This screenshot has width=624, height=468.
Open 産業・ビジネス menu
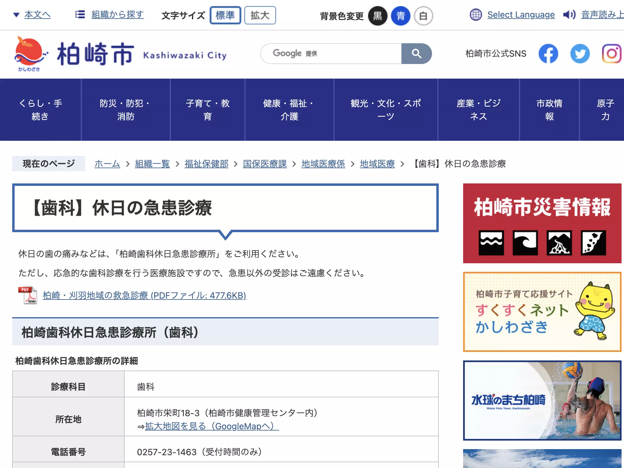tap(478, 110)
